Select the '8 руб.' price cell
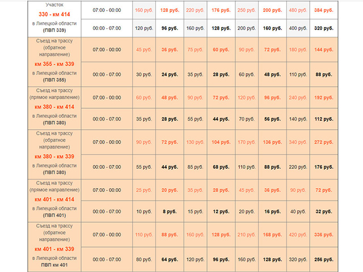Screen dimensions: 363x272 170,211
